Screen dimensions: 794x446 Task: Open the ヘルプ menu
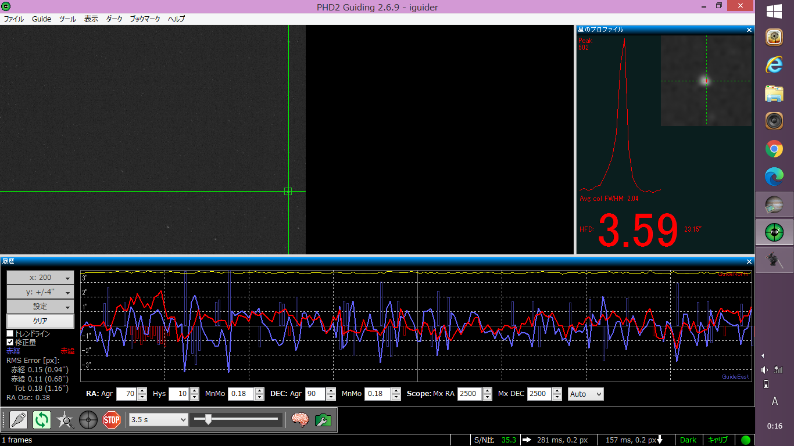click(x=176, y=19)
